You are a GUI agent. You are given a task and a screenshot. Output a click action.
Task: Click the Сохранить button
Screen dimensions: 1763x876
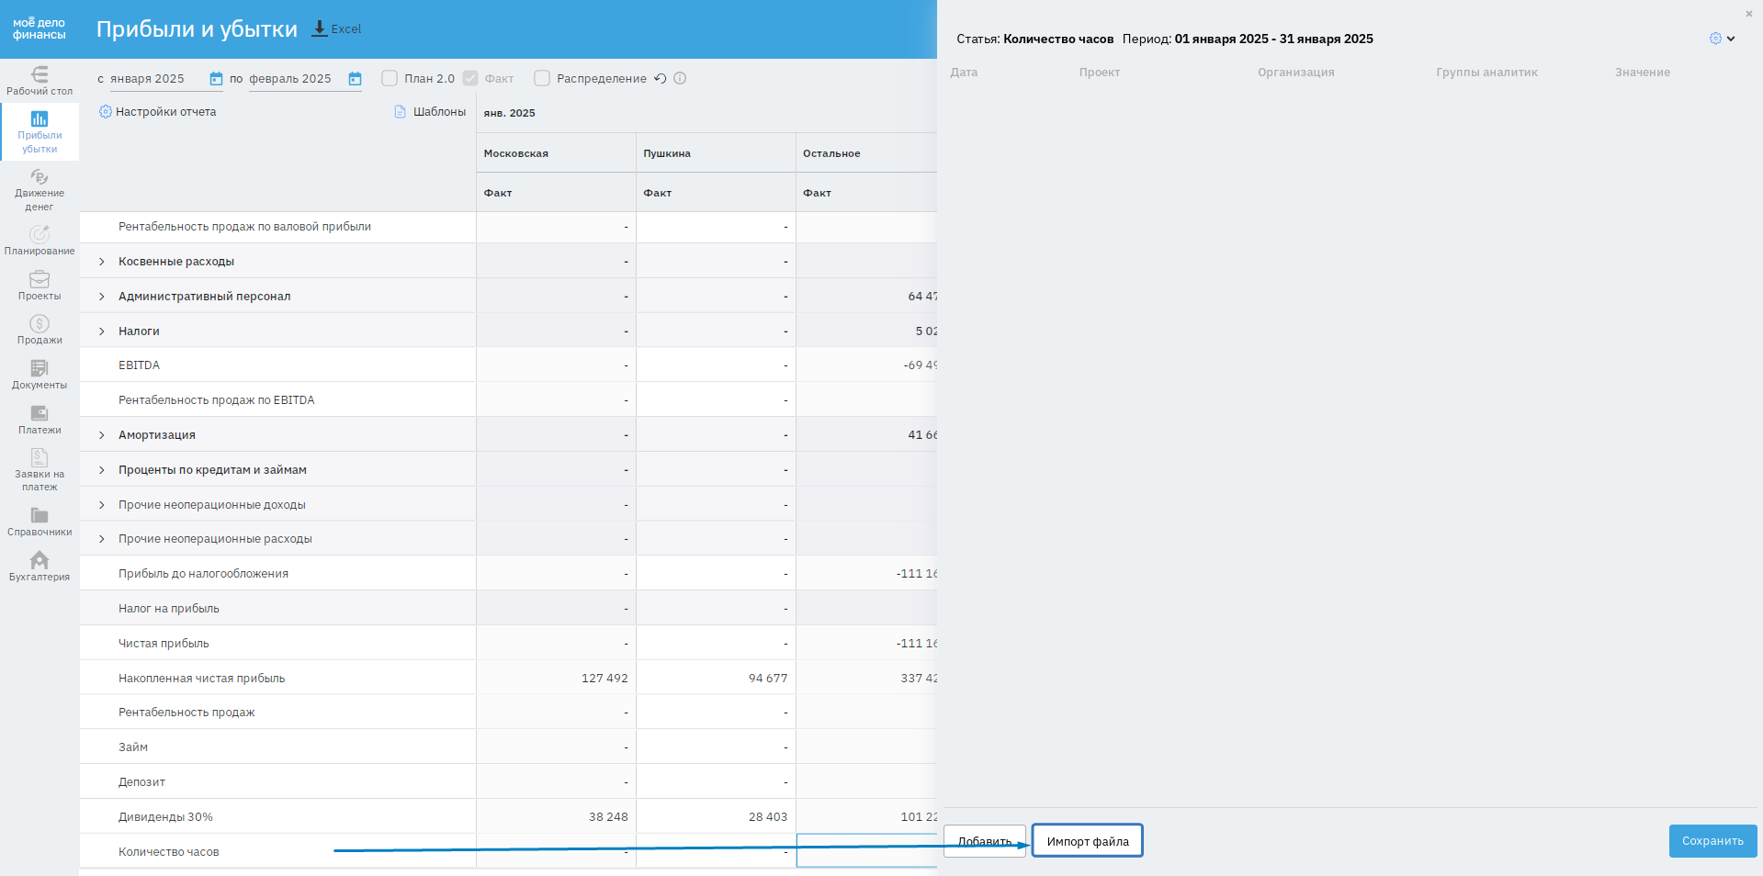point(1712,841)
